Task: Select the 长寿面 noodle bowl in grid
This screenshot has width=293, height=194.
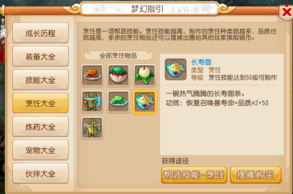Action: 145,102
